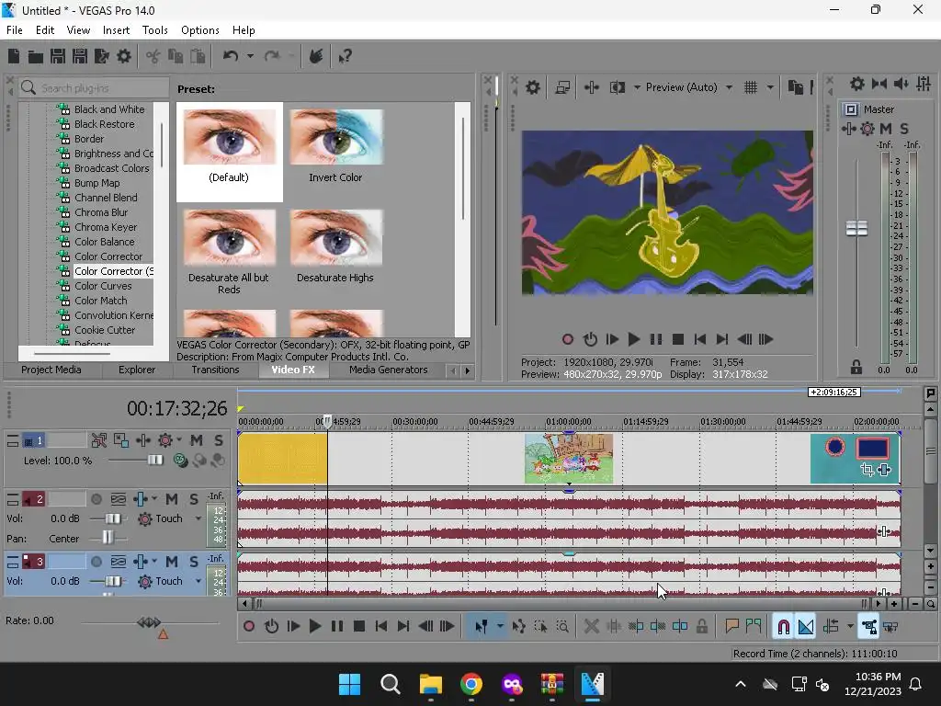The image size is (941, 706).
Task: Open File Explorer from taskbar
Action: (x=430, y=684)
